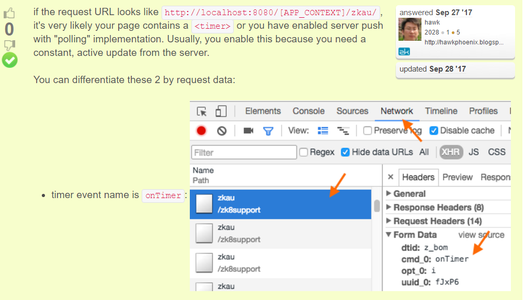The image size is (525, 300).
Task: Close the request details pane
Action: 391,177
